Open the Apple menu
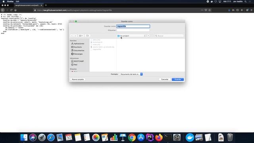 4,2
